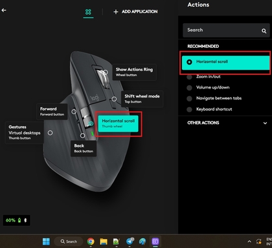This screenshot has width=272, height=248.
Task: Open Telegram from the taskbar
Action: pyautogui.click(x=130, y=241)
